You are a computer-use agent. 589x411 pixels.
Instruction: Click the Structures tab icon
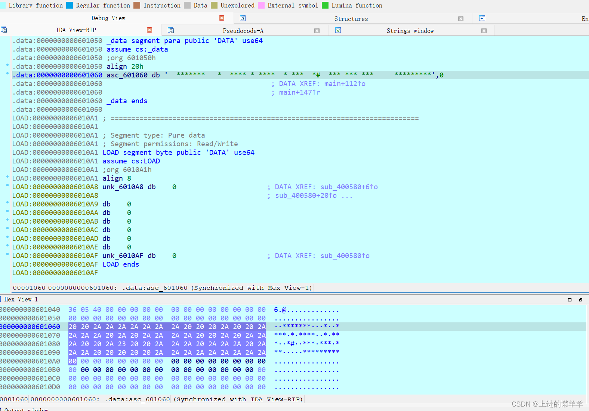coord(243,18)
